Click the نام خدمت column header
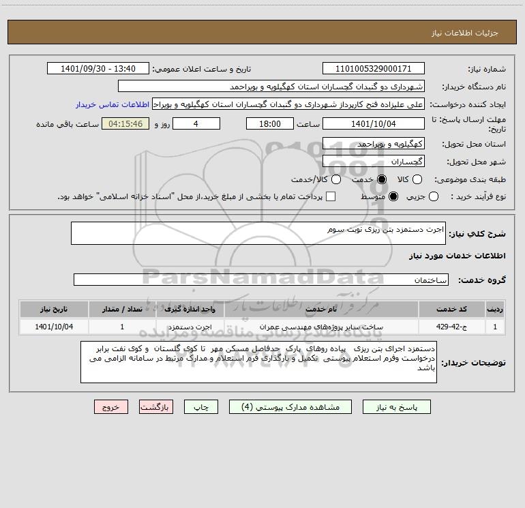The width and height of the screenshot is (525, 508). point(321,309)
